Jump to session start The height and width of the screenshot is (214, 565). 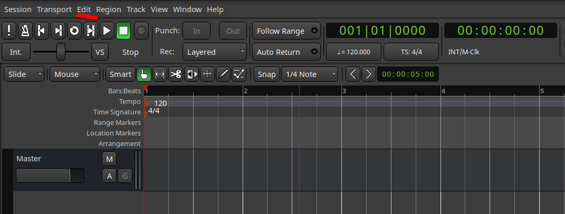(x=41, y=31)
